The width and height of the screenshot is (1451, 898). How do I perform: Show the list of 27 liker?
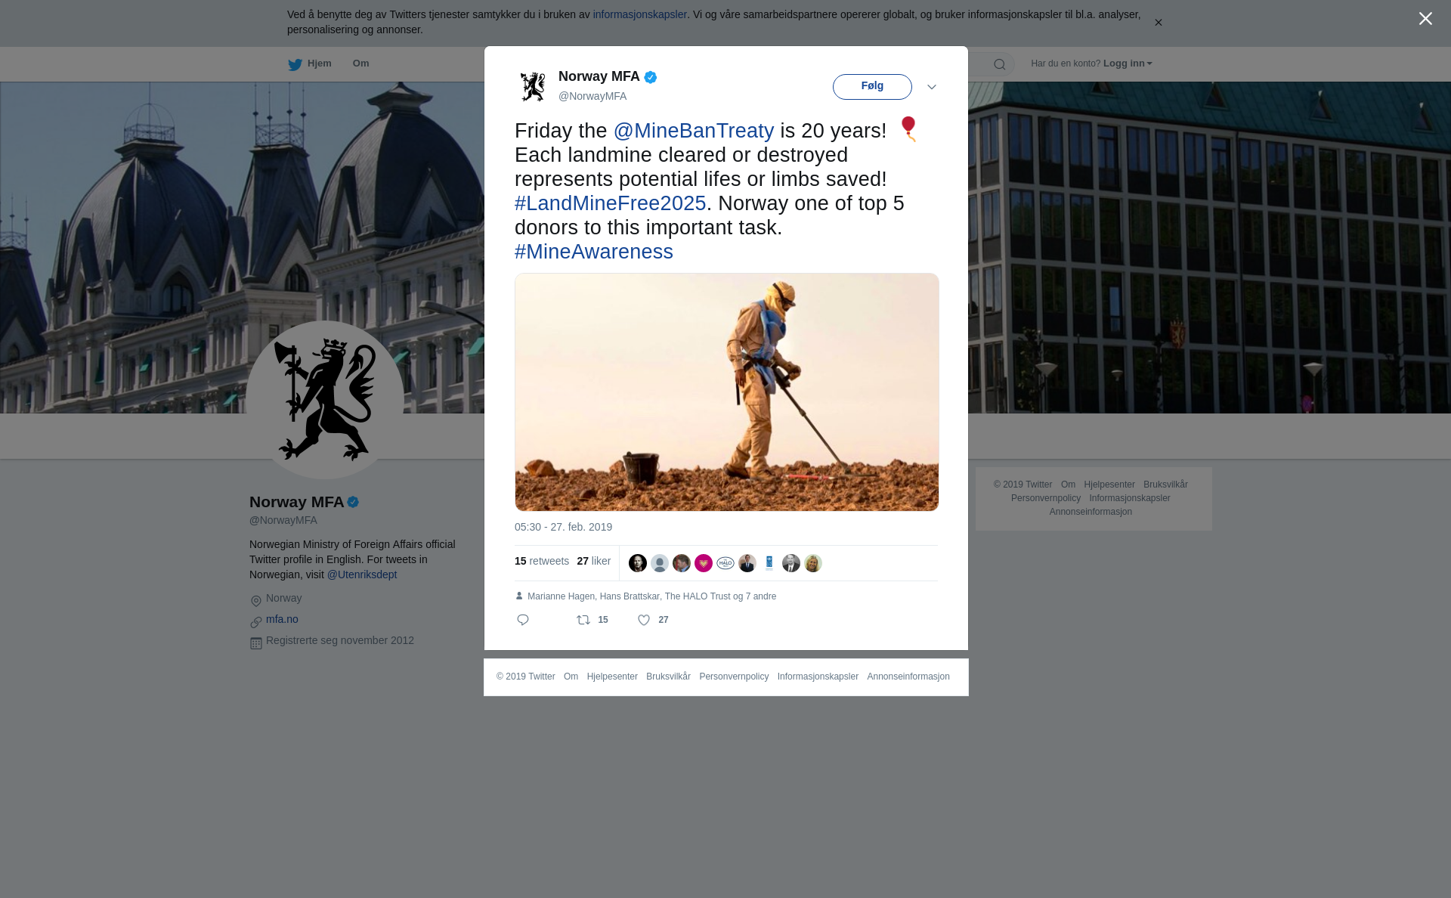[x=594, y=561]
